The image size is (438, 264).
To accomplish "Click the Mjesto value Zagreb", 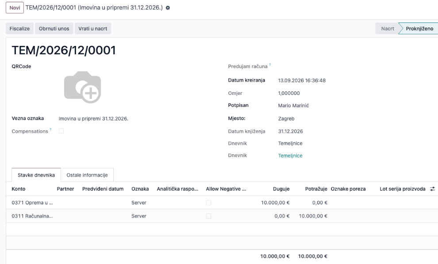I will click(286, 119).
